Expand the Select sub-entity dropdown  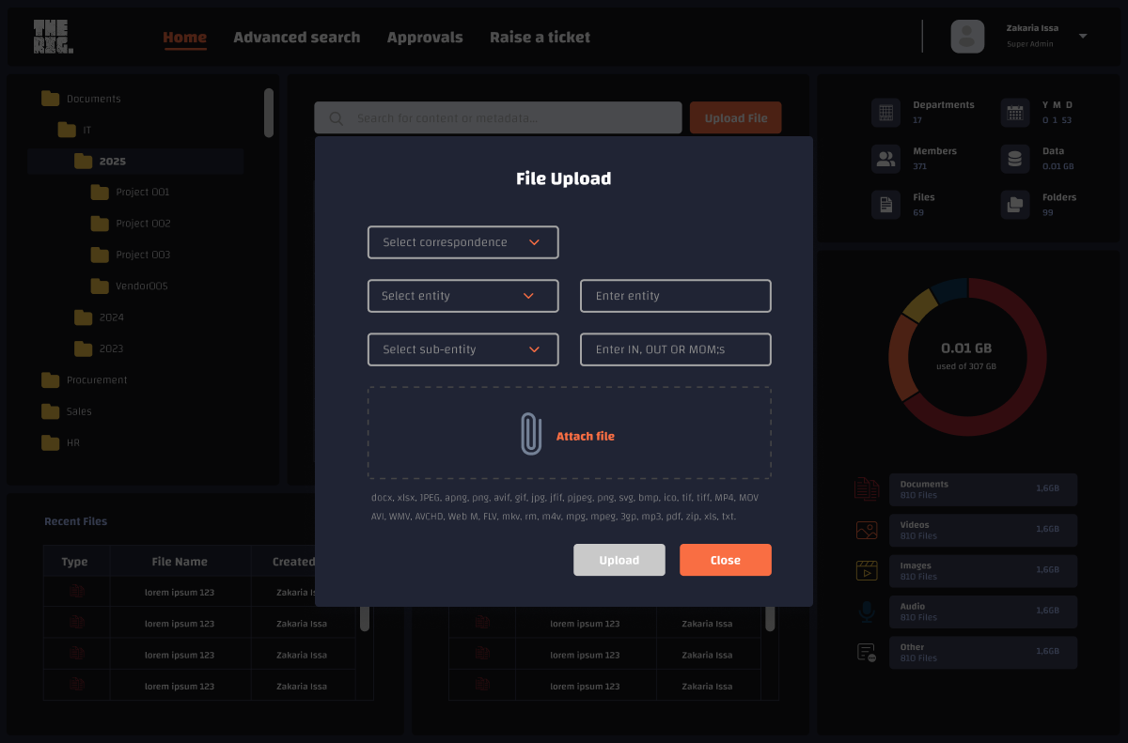[x=462, y=348]
